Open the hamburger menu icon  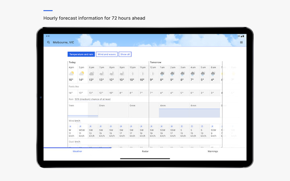(x=241, y=42)
